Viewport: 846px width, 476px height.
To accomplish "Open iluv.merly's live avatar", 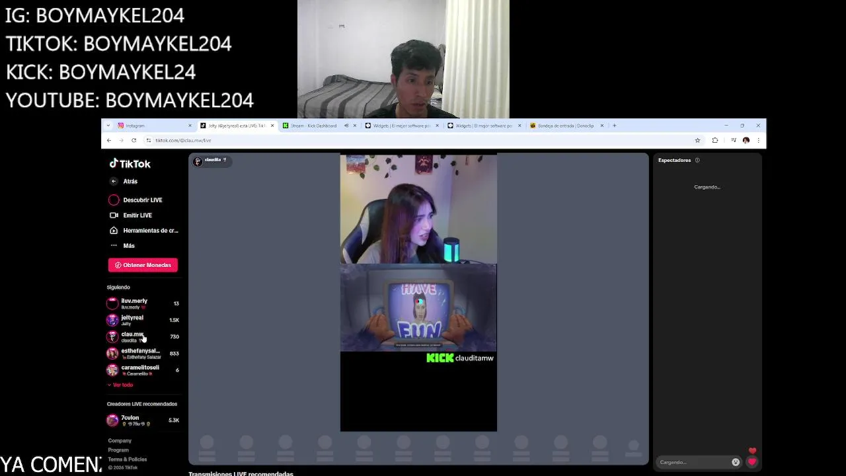I will click(112, 303).
